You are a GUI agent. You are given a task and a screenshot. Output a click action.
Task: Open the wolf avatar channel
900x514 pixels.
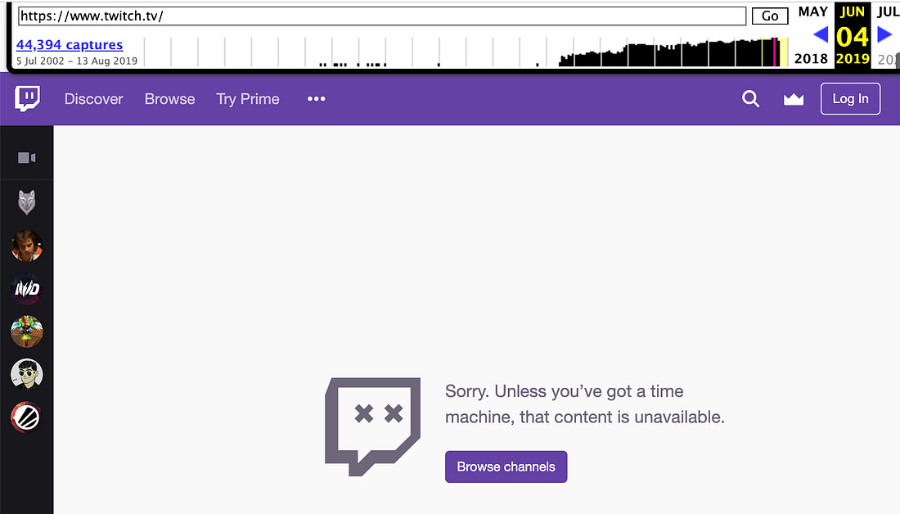point(26,203)
